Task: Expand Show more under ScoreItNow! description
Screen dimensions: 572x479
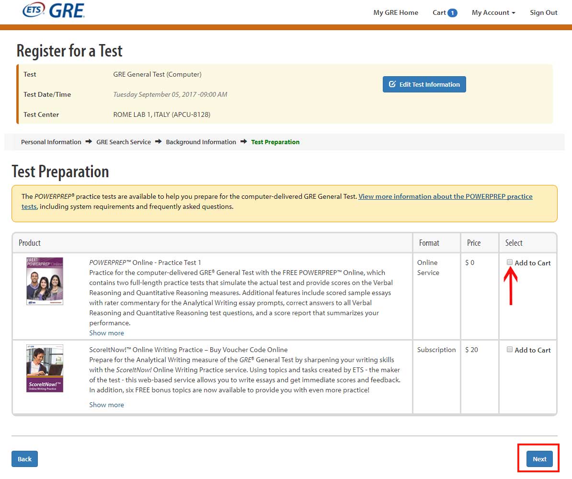Action: pos(106,405)
